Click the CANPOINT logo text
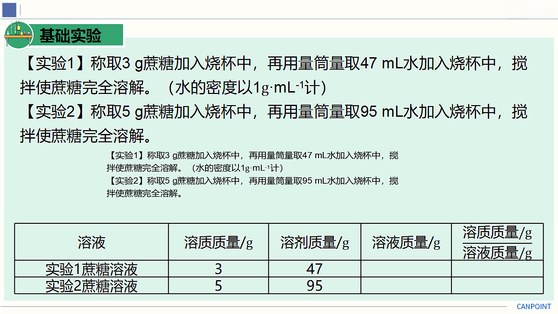Image resolution: width=558 pixels, height=314 pixels. (534, 307)
